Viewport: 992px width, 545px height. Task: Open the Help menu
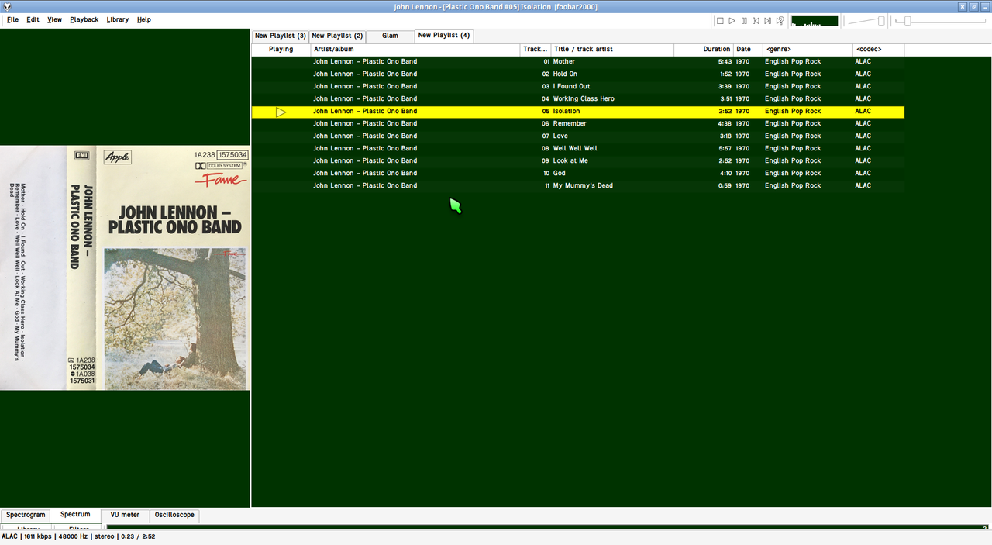(x=144, y=19)
